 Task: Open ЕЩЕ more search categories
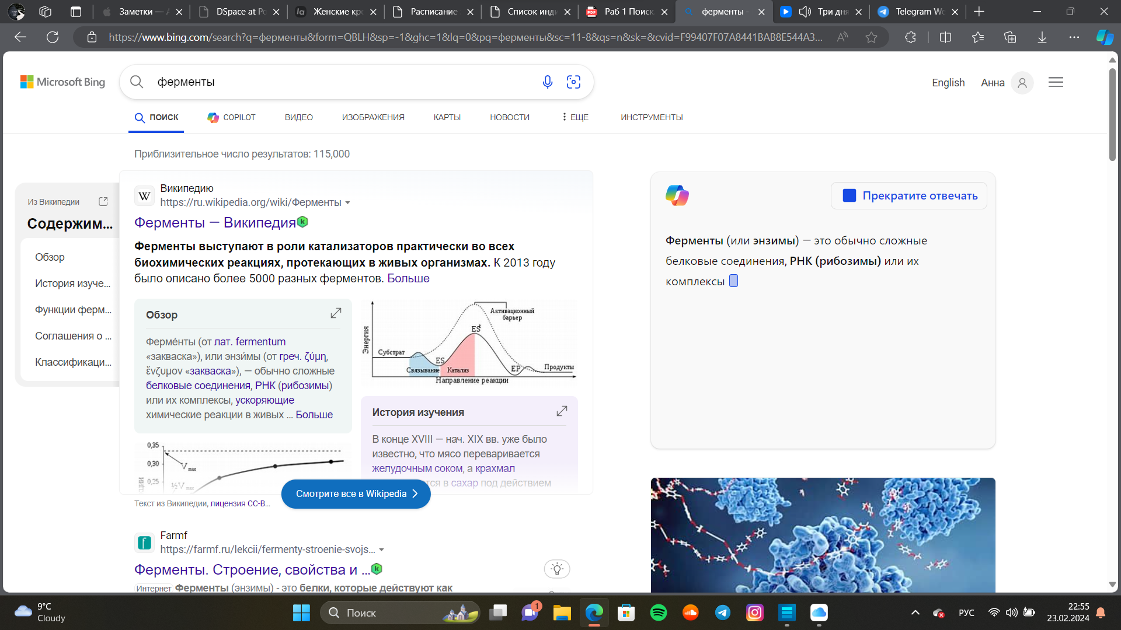tap(575, 117)
